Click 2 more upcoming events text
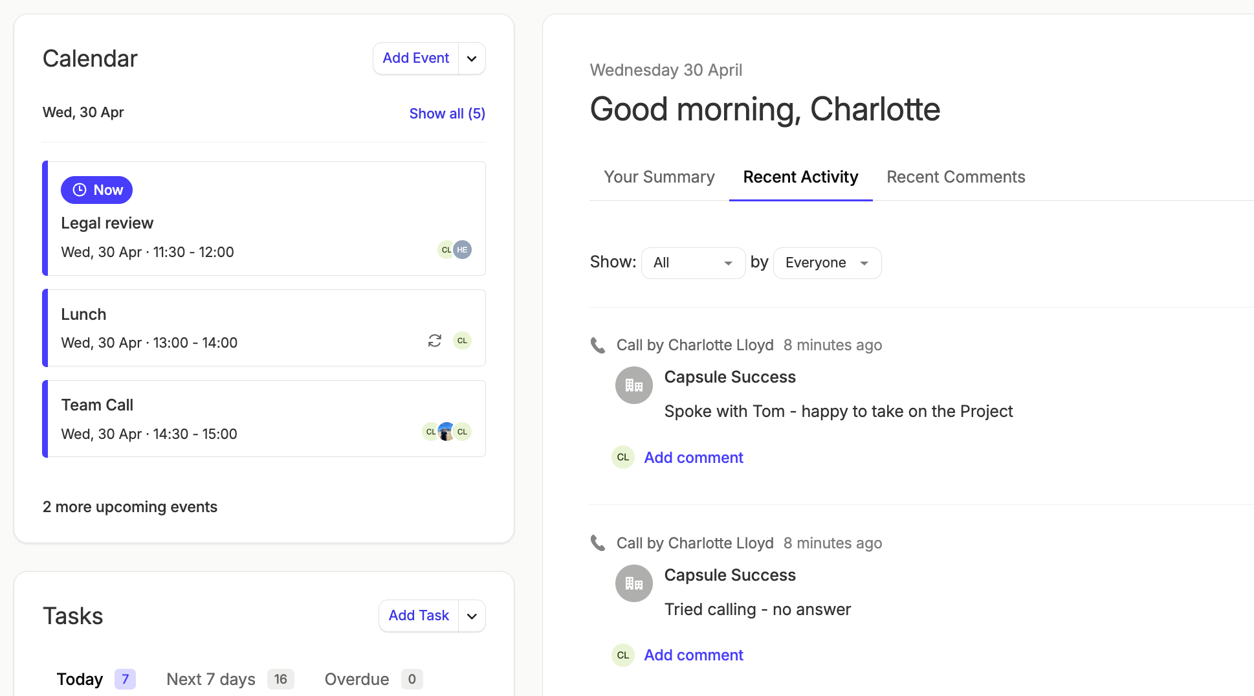1254x696 pixels. click(x=130, y=507)
